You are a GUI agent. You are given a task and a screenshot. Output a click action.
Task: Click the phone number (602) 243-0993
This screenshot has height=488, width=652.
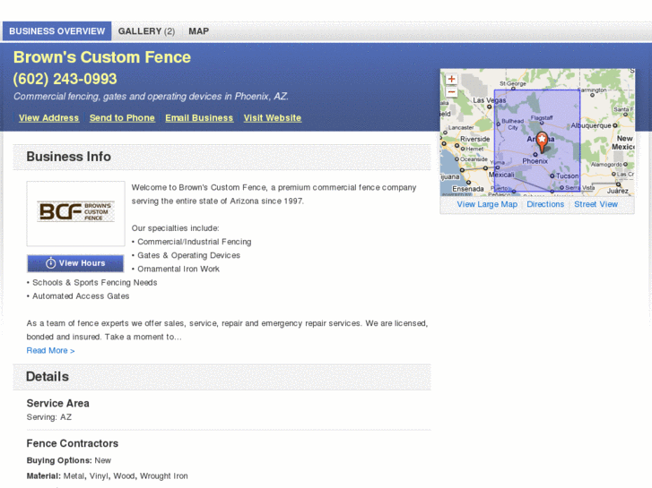coord(65,79)
